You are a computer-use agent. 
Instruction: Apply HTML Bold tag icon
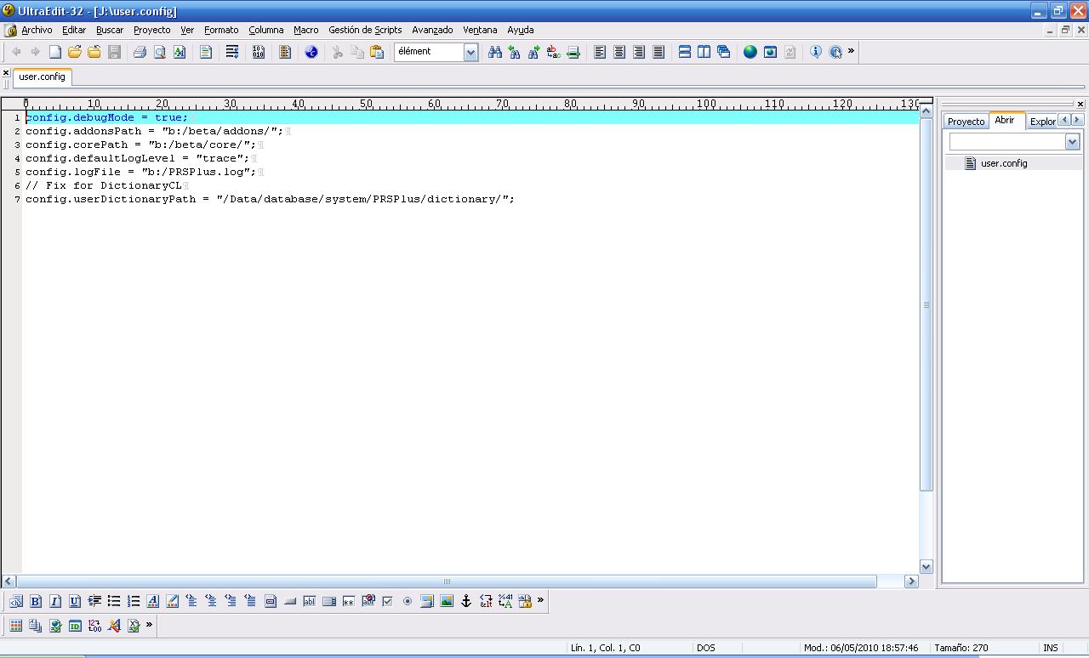click(x=36, y=601)
